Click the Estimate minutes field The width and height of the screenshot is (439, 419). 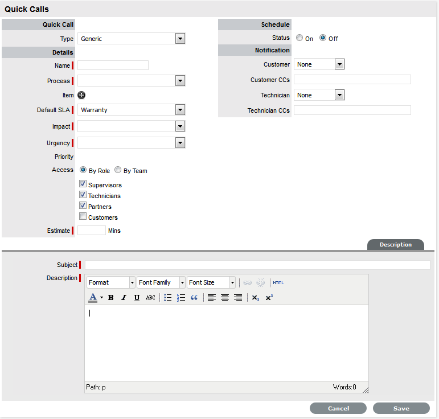coord(92,231)
